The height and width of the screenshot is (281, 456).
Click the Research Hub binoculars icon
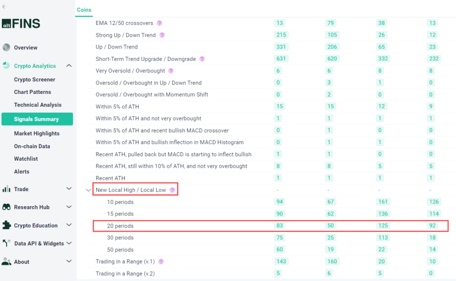pos(6,207)
